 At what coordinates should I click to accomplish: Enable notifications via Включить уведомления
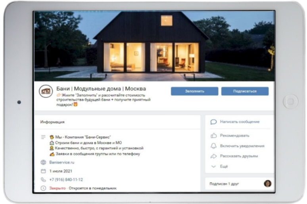click(239, 146)
